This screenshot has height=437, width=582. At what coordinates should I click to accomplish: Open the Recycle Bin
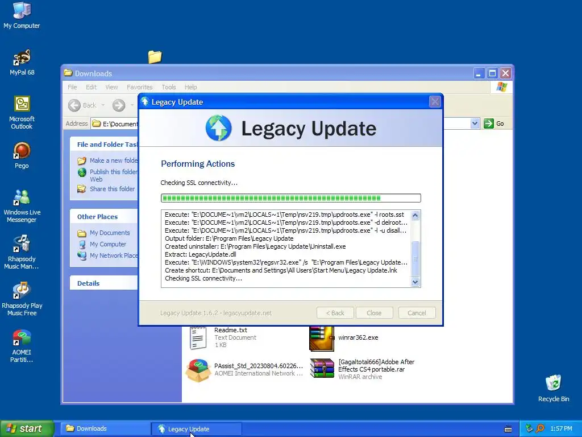point(553,388)
